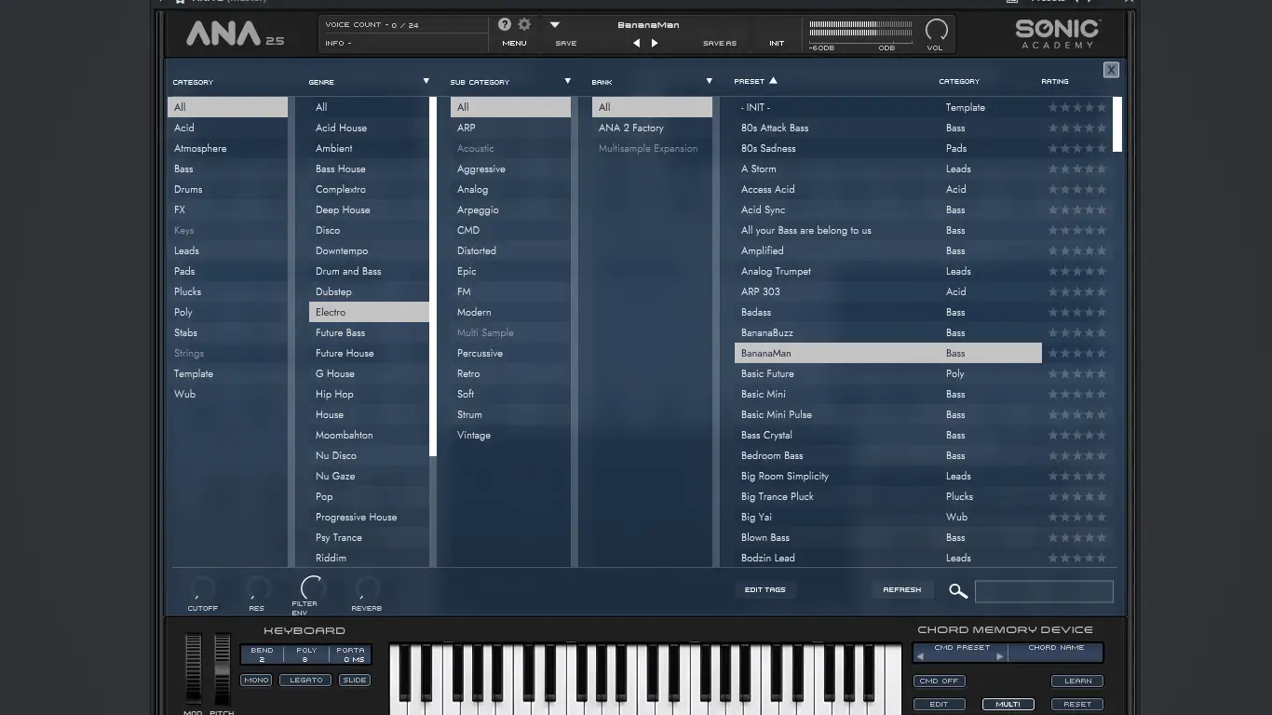The height and width of the screenshot is (715, 1272).
Task: Adjust the RES knob
Action: (257, 588)
